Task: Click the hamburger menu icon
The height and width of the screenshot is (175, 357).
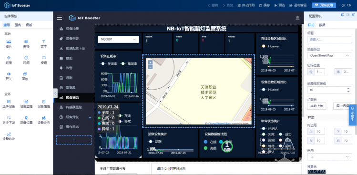Action: [60, 18]
